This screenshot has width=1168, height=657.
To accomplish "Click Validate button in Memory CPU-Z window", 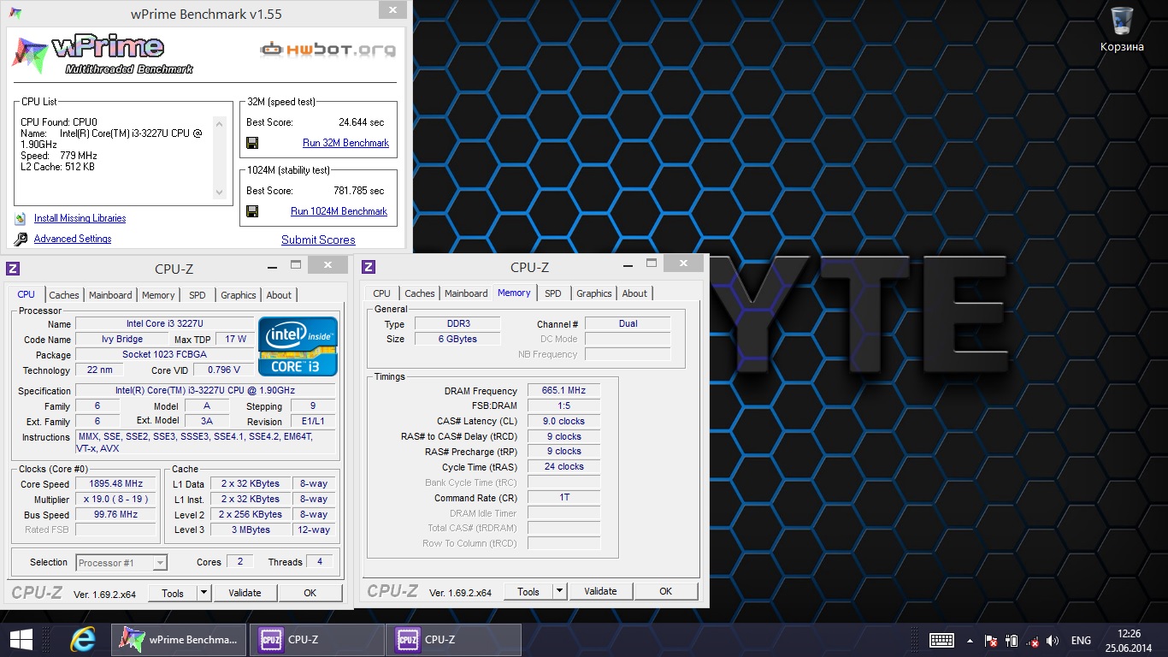I will pos(600,591).
